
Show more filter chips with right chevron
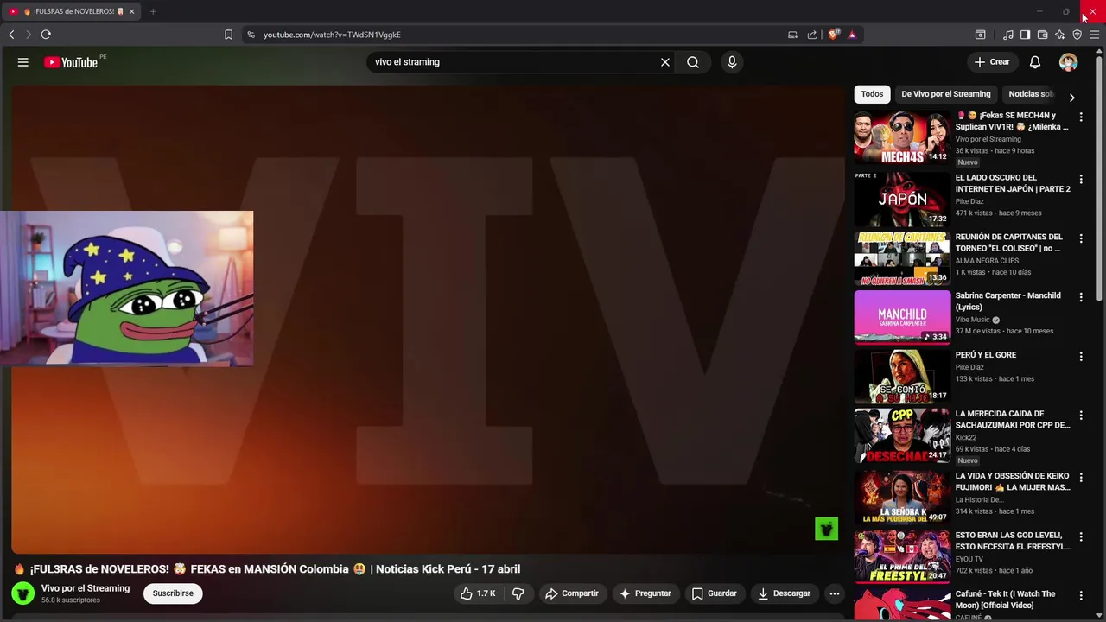1071,98
